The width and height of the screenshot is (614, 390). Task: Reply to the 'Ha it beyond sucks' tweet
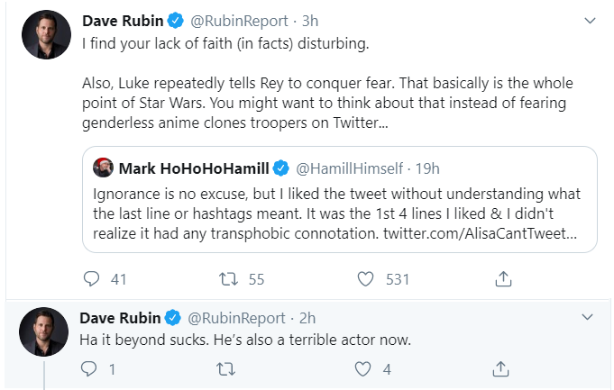[x=88, y=368]
